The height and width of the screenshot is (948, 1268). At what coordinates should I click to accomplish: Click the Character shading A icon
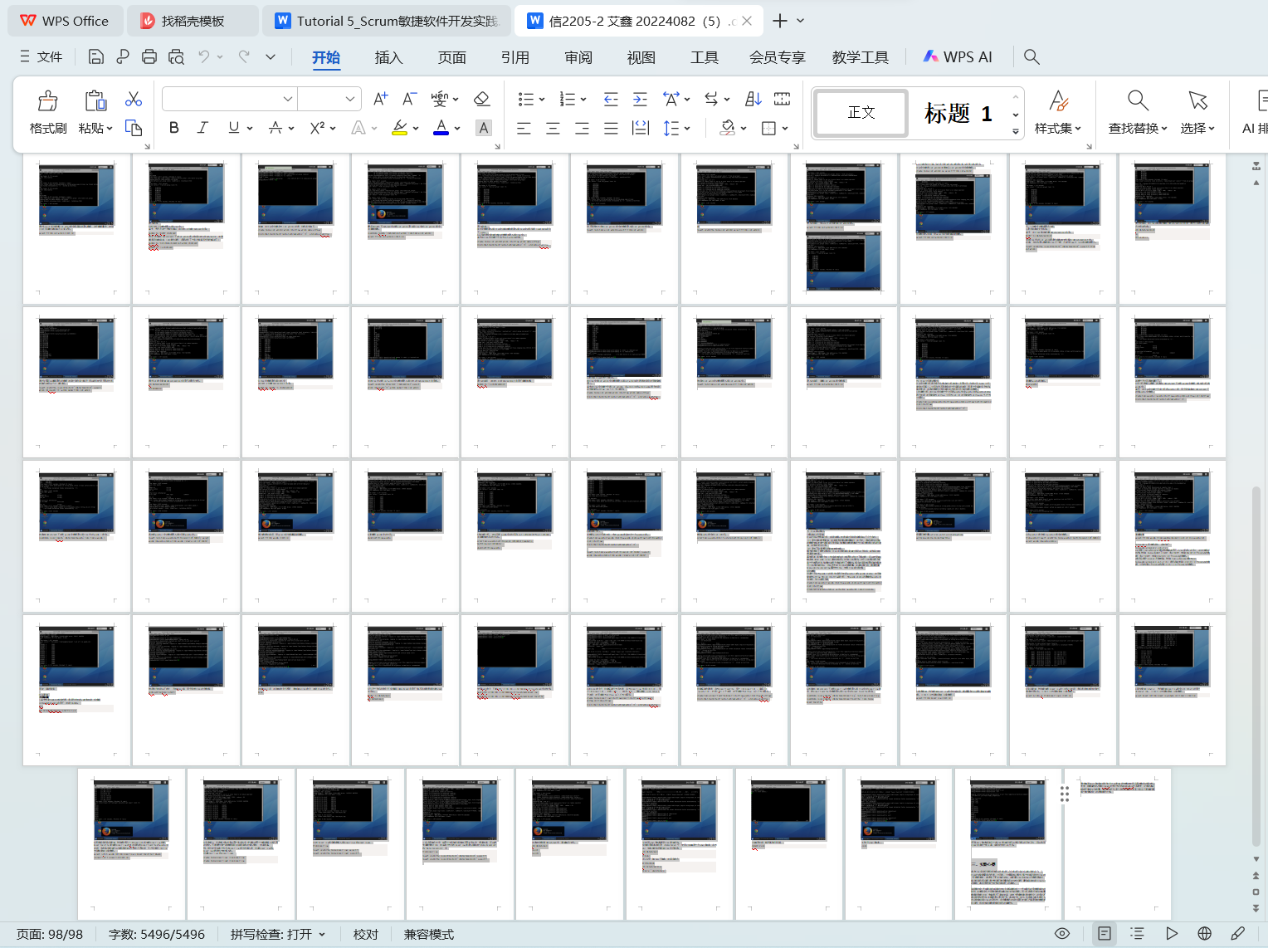tap(484, 128)
